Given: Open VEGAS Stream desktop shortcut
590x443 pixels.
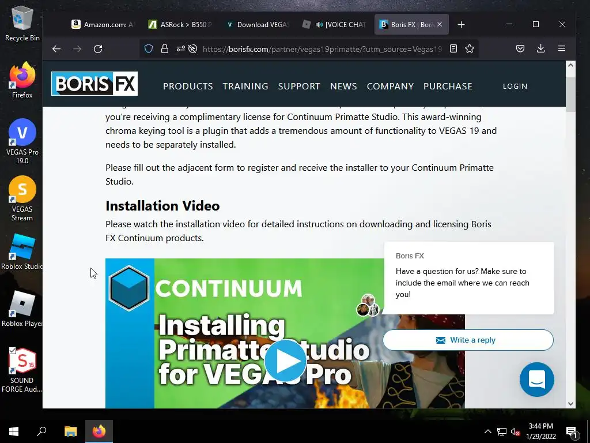Looking at the screenshot, I should point(22,198).
